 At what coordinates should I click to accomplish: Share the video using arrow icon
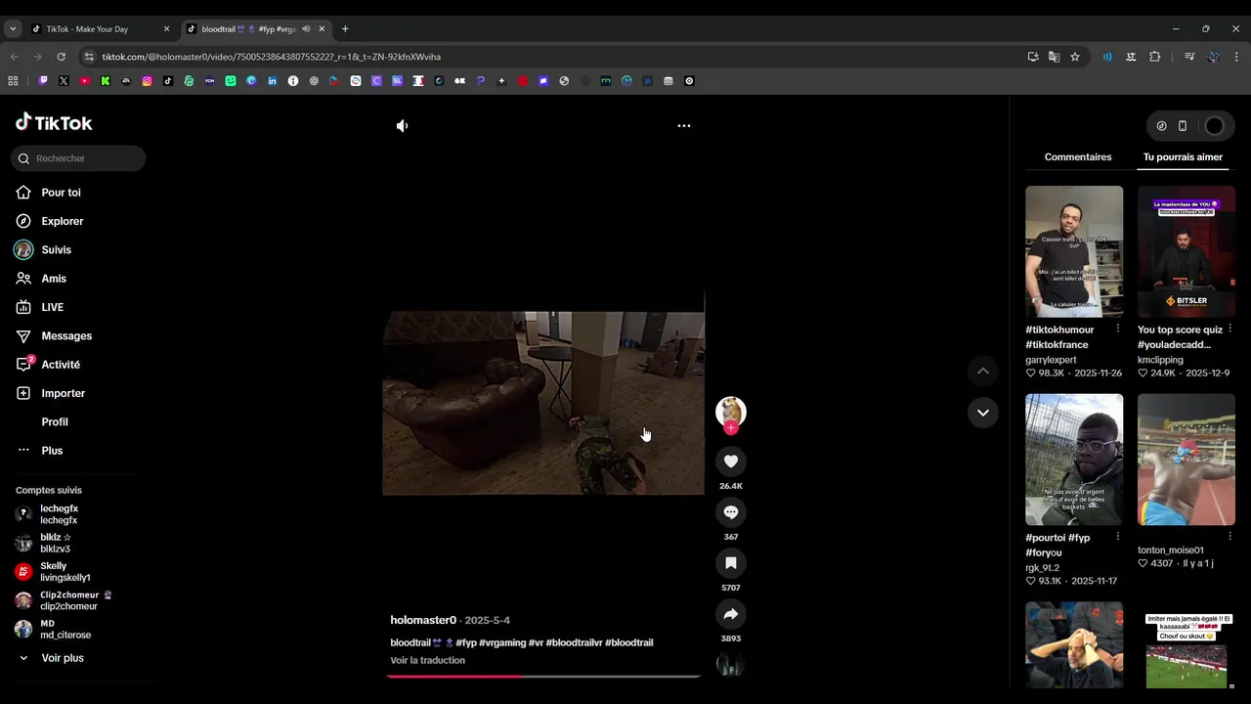731,613
